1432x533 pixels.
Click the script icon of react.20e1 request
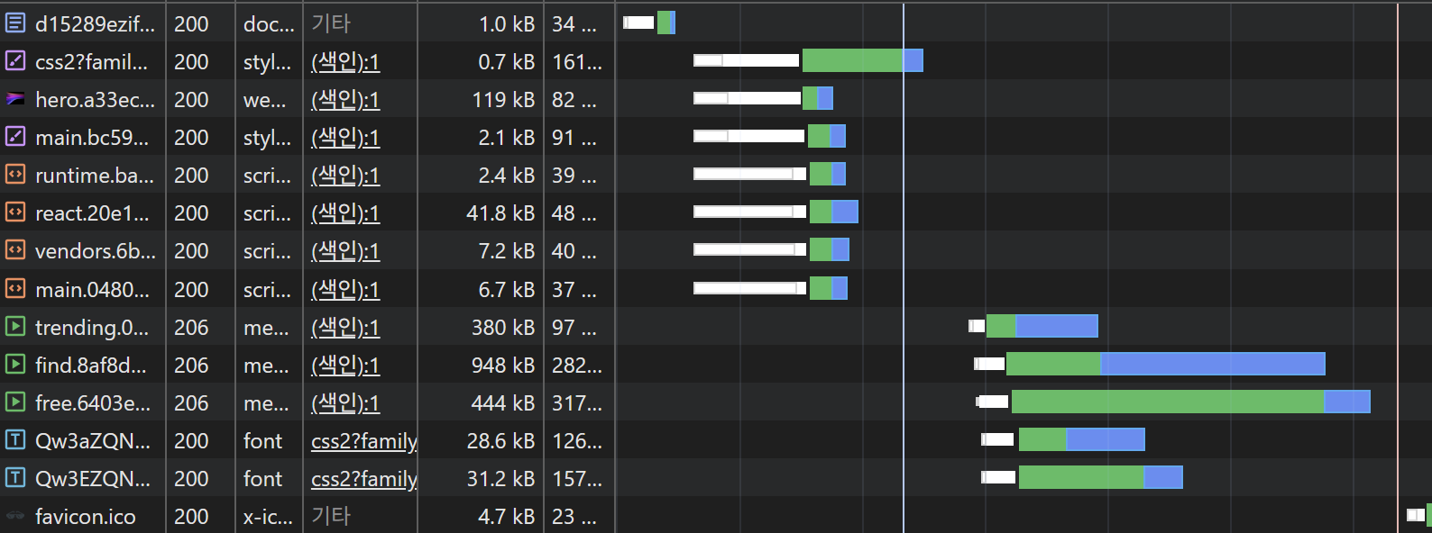tap(15, 212)
